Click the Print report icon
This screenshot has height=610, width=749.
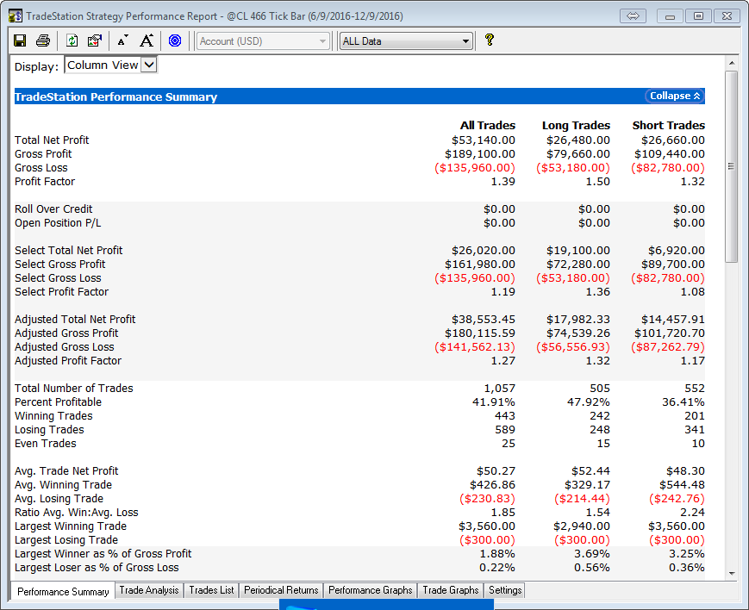coord(43,40)
